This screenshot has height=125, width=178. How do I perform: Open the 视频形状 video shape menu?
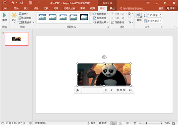[101, 14]
